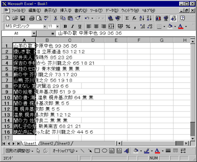
Task: Click the equals Edit Formula button
Action: click(x=53, y=34)
